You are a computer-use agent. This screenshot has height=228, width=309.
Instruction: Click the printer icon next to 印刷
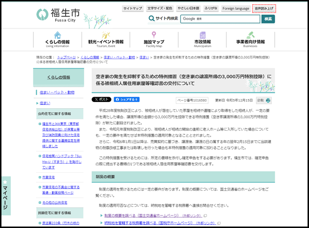coord(268,101)
